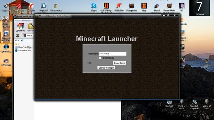Open the anime avatar desktop icon
214x120 pixels.
(182, 7)
